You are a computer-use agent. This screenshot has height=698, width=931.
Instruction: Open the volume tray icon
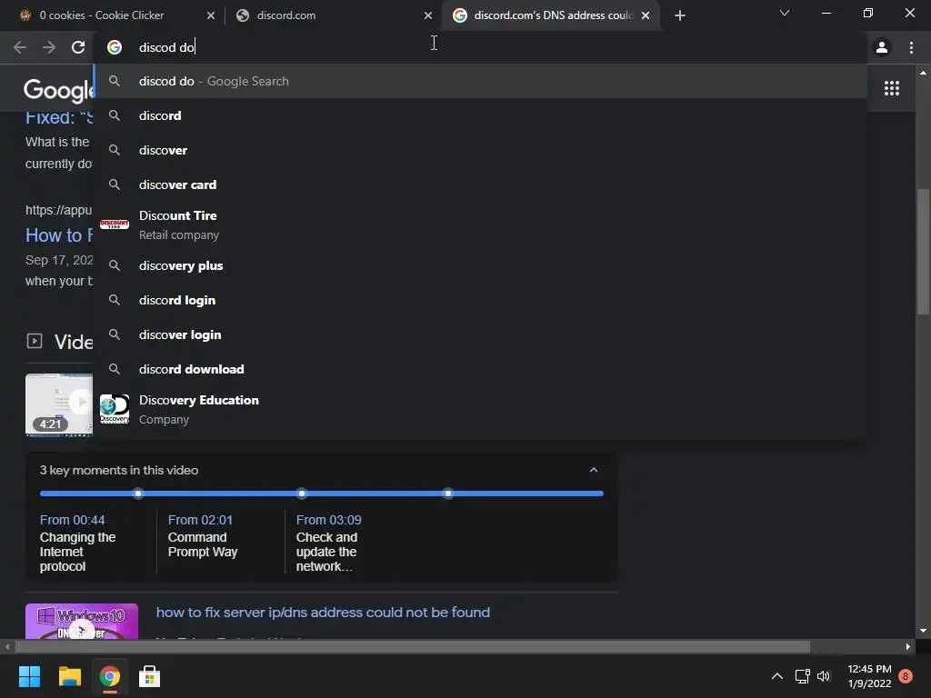point(824,676)
